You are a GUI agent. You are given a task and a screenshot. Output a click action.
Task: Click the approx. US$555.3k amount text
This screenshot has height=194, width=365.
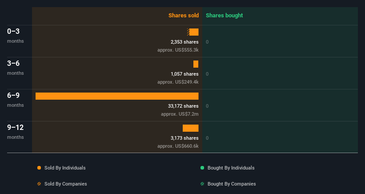point(178,50)
